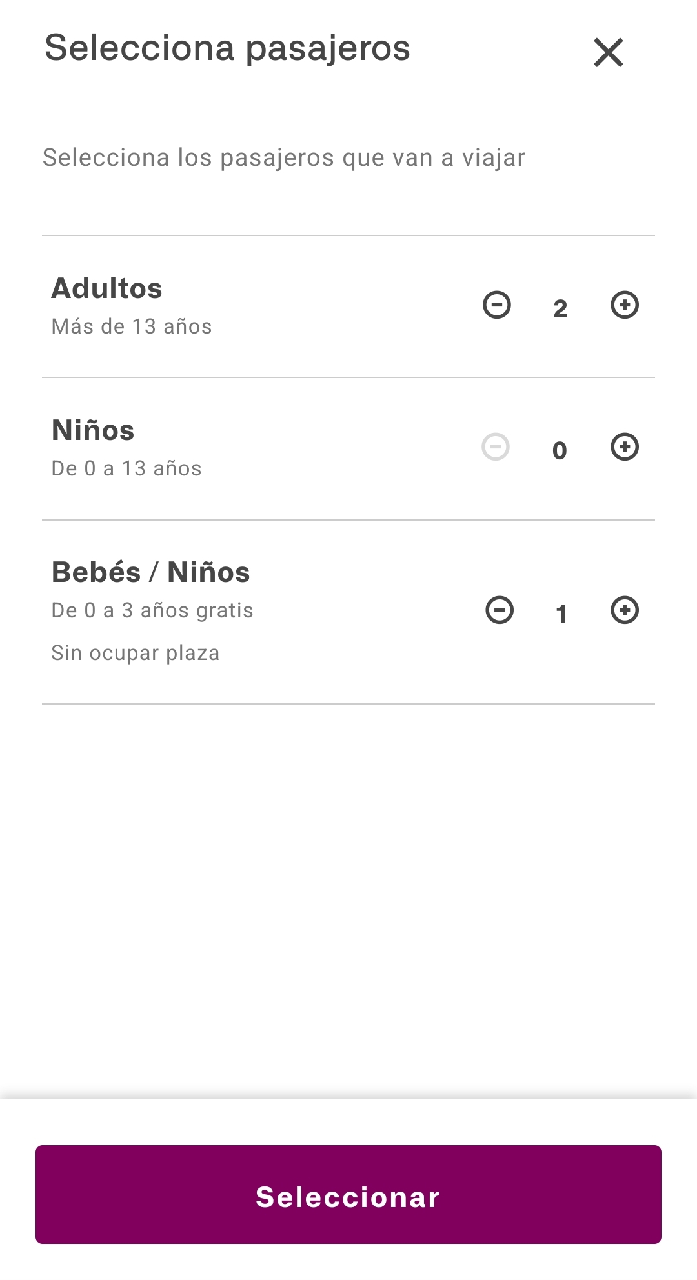Click the disabled minus for Niños
This screenshot has width=697, height=1280.
(x=496, y=447)
